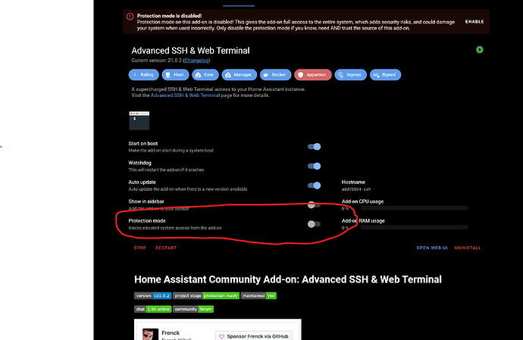Click the protection warning alert icon
The width and height of the screenshot is (523, 340).
pyautogui.click(x=130, y=17)
